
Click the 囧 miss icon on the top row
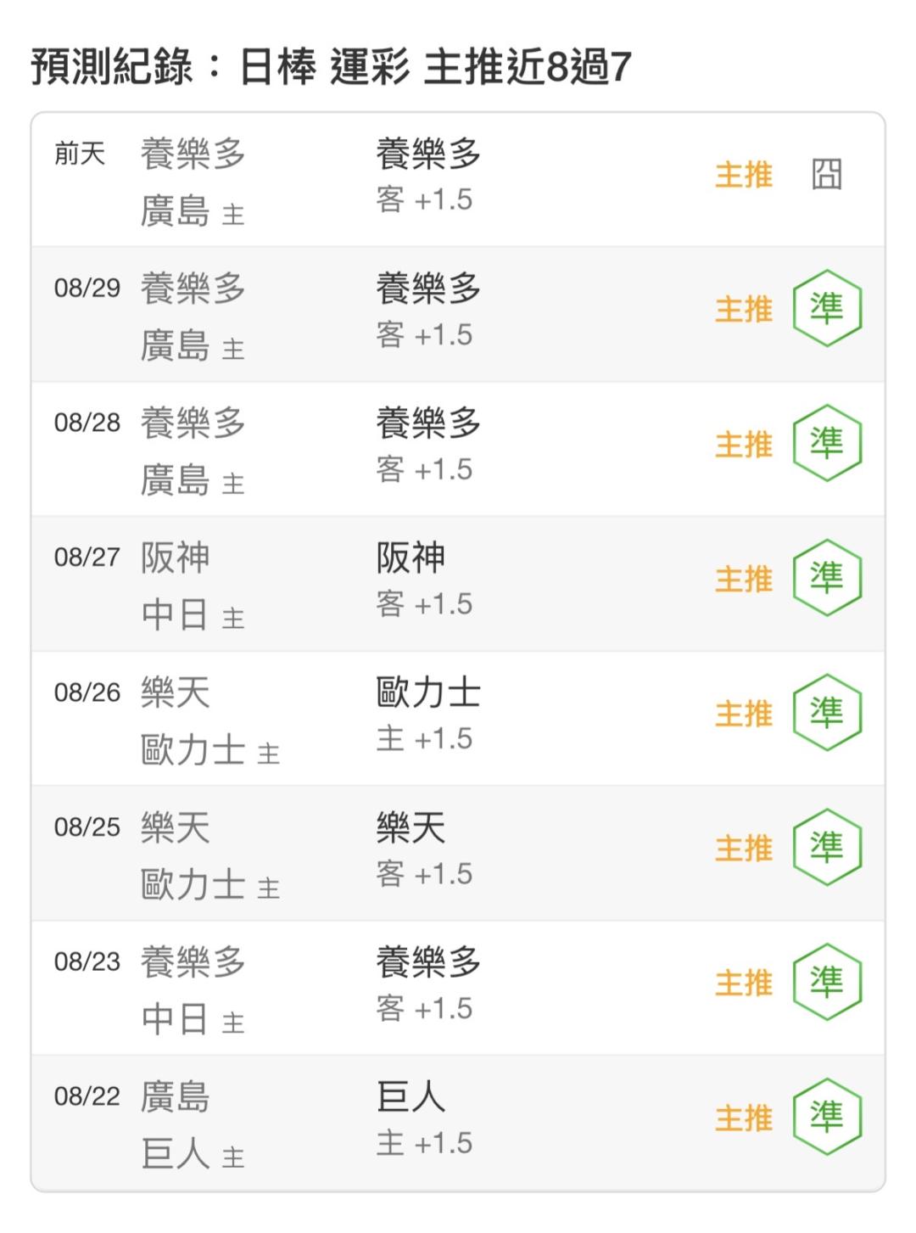pos(827,175)
